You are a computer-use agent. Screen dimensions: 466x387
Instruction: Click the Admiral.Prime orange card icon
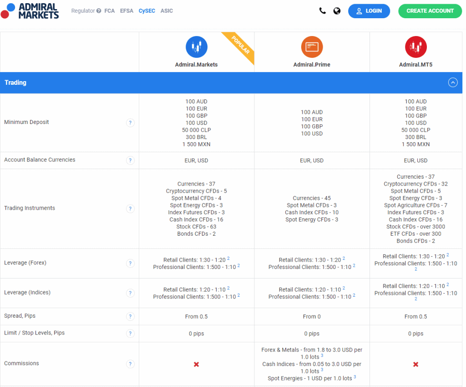tap(312, 47)
